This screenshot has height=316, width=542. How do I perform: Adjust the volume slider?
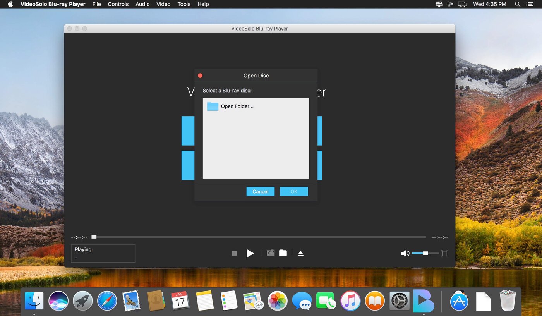coord(425,253)
